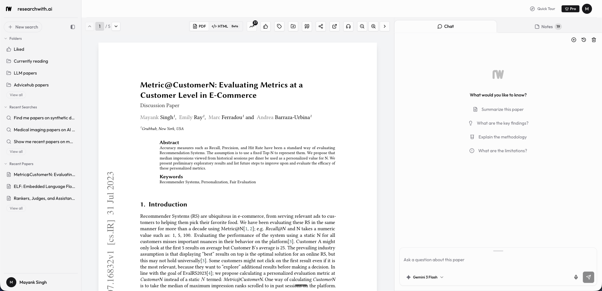This screenshot has width=602, height=291.
Task: Open the Currently reading folder
Action: tap(40, 61)
